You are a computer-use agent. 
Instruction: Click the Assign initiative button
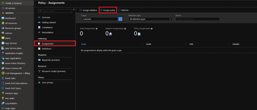point(88,10)
